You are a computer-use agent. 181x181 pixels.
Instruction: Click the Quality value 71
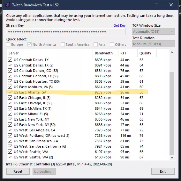point(141,114)
